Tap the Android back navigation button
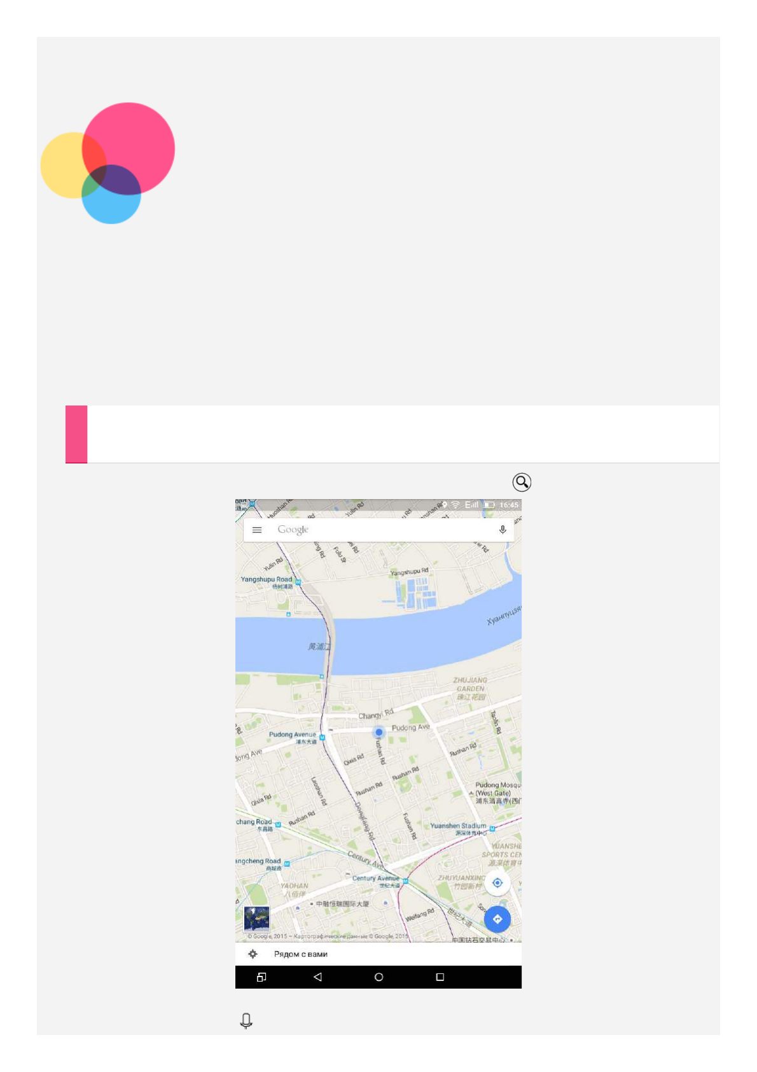 [x=317, y=977]
